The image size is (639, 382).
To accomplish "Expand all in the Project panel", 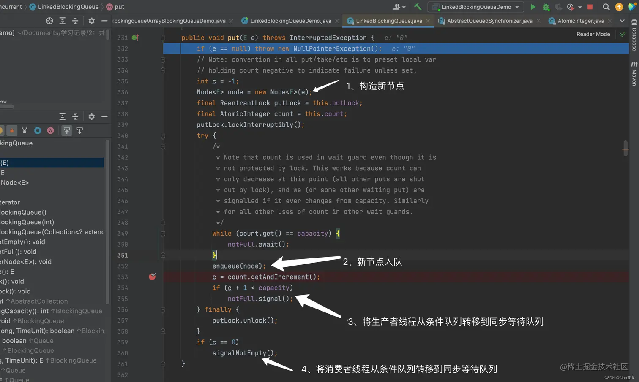I will (63, 21).
